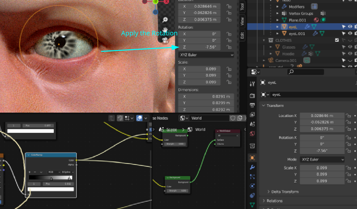The width and height of the screenshot is (357, 209).
Task: Open the properties editor type menu
Action: click(x=255, y=72)
